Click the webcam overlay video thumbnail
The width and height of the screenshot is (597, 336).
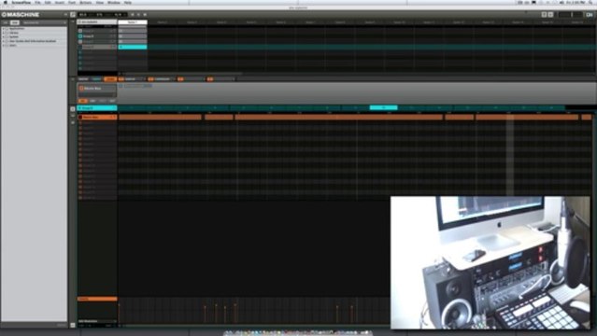[x=490, y=262]
